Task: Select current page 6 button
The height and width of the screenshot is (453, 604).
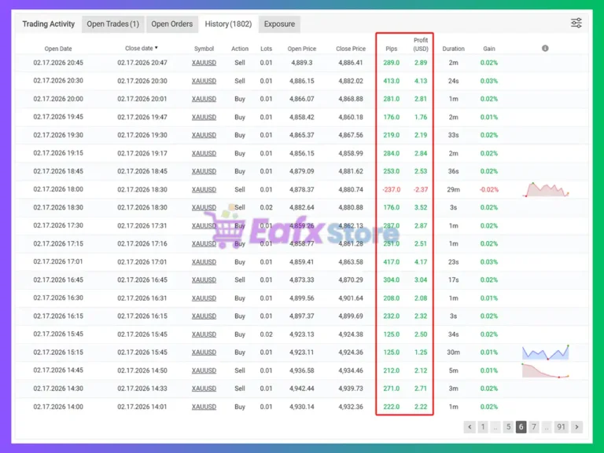Action: click(x=521, y=427)
